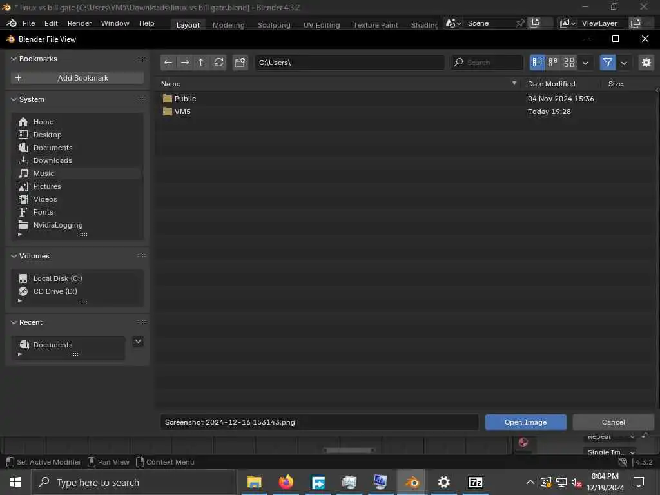Go to Desktop folder
This screenshot has width=660, height=495.
[77, 135]
